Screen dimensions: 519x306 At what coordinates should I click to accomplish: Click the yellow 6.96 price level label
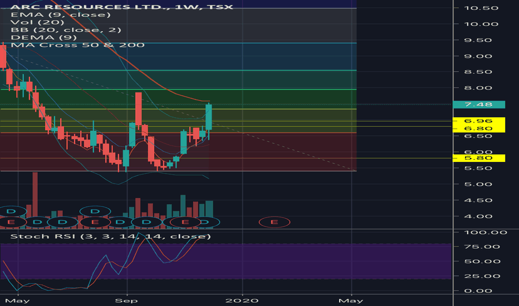[478, 121]
